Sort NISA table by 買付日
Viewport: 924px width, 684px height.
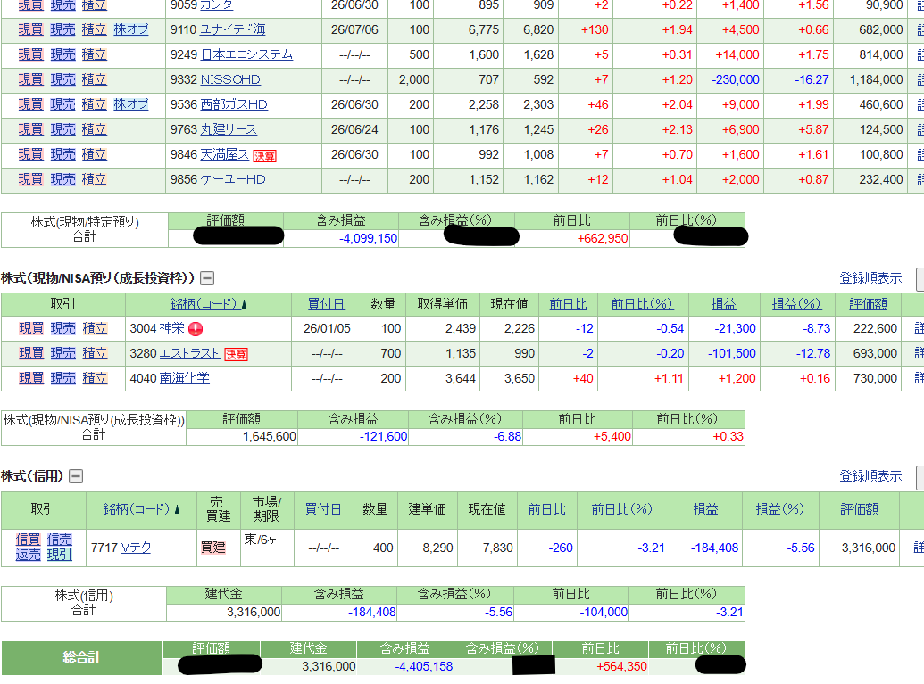click(x=326, y=304)
